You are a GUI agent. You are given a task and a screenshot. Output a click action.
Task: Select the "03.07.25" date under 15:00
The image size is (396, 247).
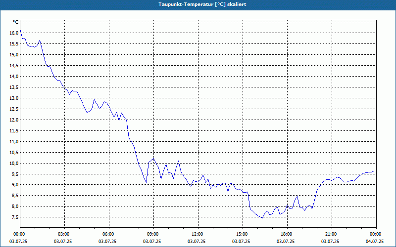241,242
